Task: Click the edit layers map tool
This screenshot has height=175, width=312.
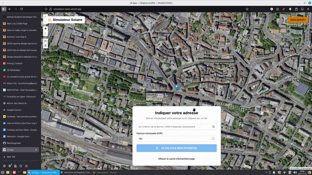Action: point(45,41)
